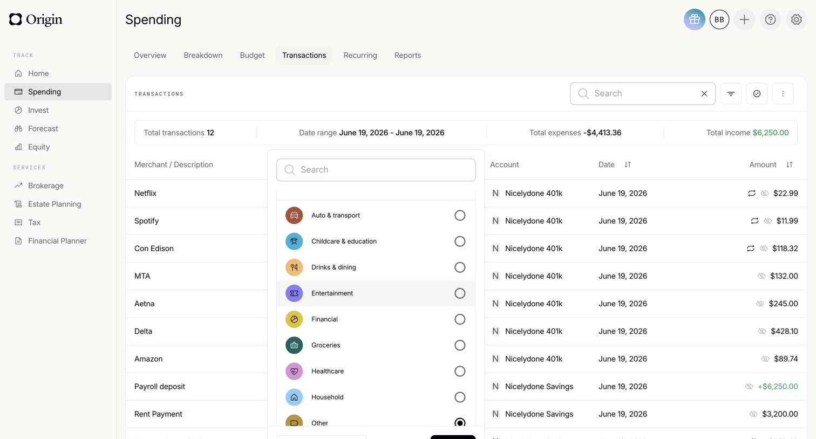Screen dimensions: 816x439
Task: Click the recurring icon on Spotify row
Action: click(x=754, y=221)
